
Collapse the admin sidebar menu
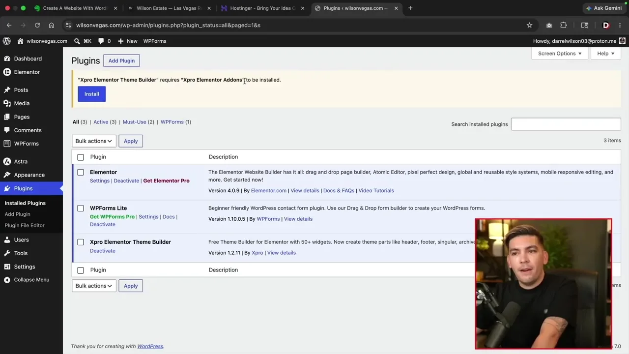[31, 280]
